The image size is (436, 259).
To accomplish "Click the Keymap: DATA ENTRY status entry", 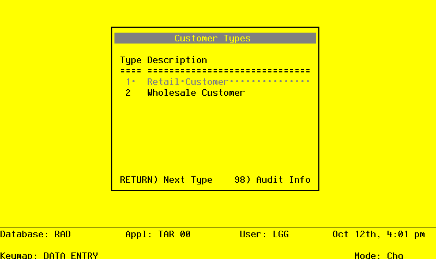I will tap(49, 255).
